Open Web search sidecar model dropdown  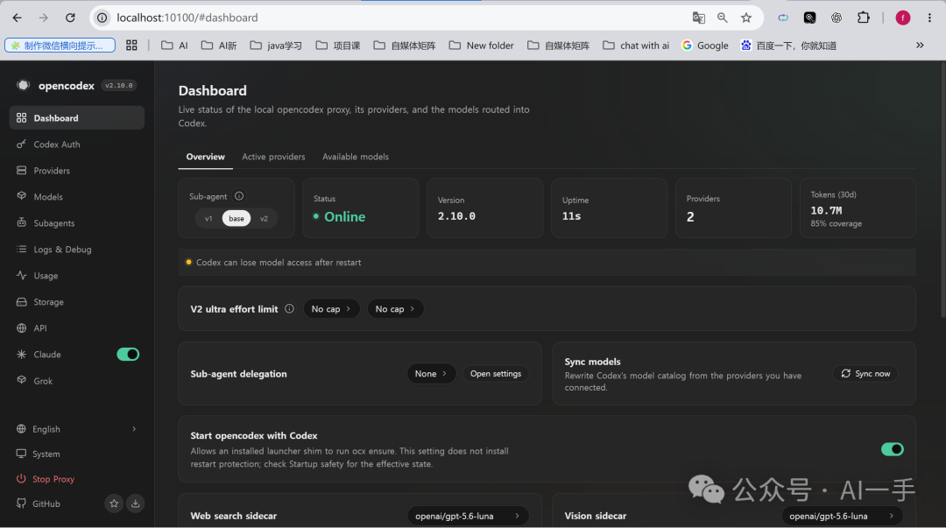pos(468,516)
